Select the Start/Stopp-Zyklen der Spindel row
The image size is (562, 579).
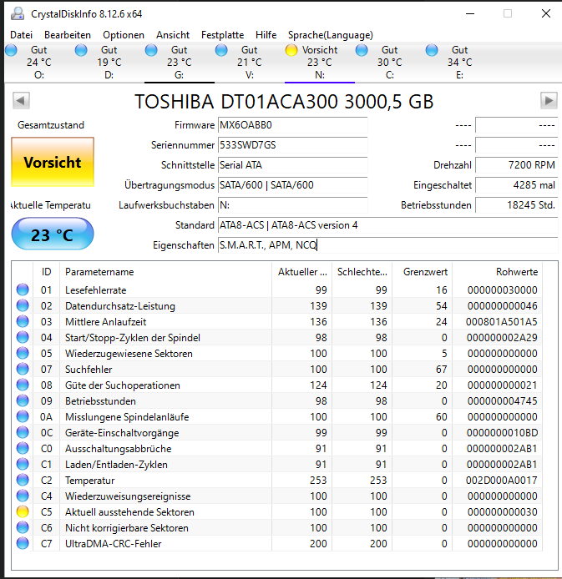coord(279,338)
